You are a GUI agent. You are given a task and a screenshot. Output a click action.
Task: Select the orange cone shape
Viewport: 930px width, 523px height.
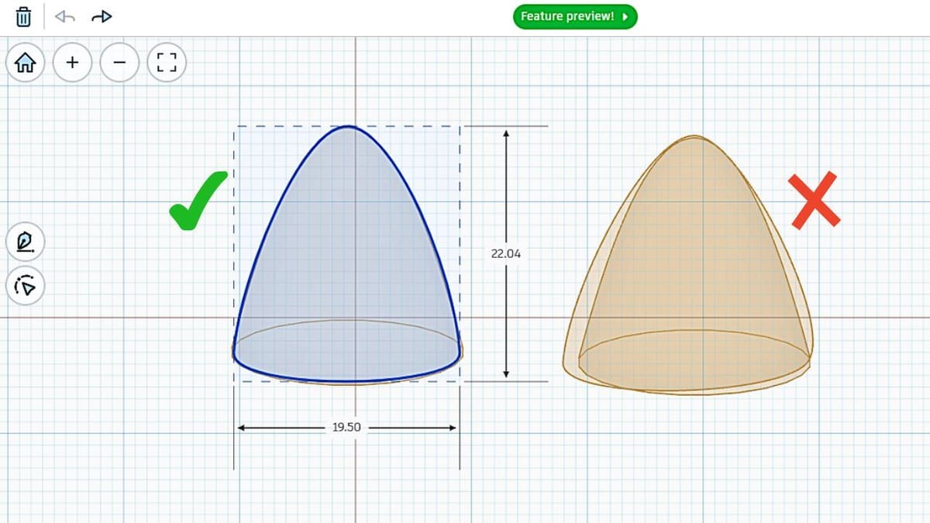688,266
